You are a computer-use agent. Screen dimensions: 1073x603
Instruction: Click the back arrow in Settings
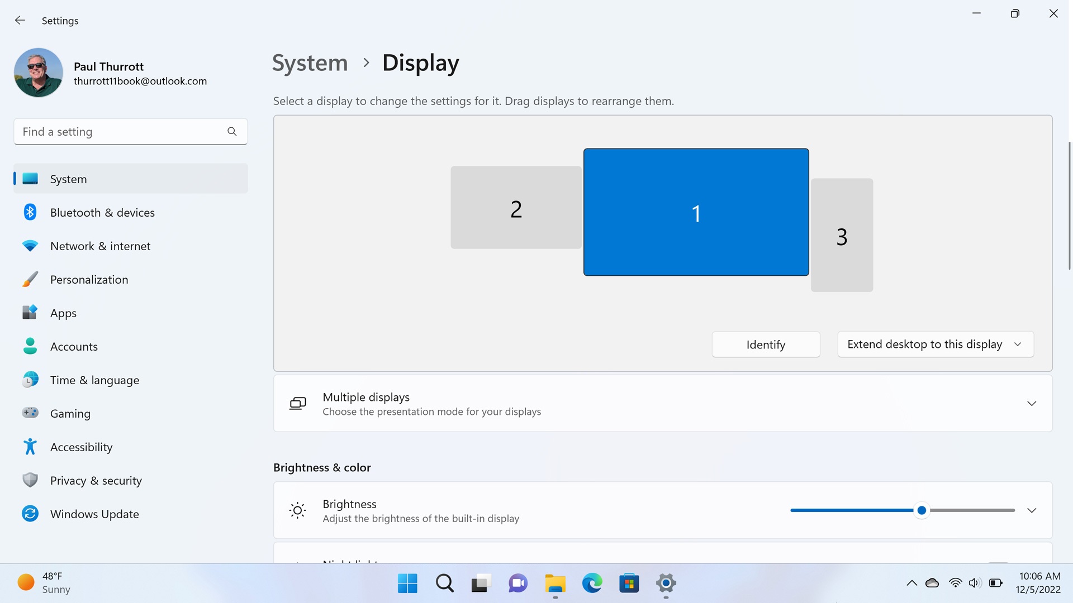[20, 21]
